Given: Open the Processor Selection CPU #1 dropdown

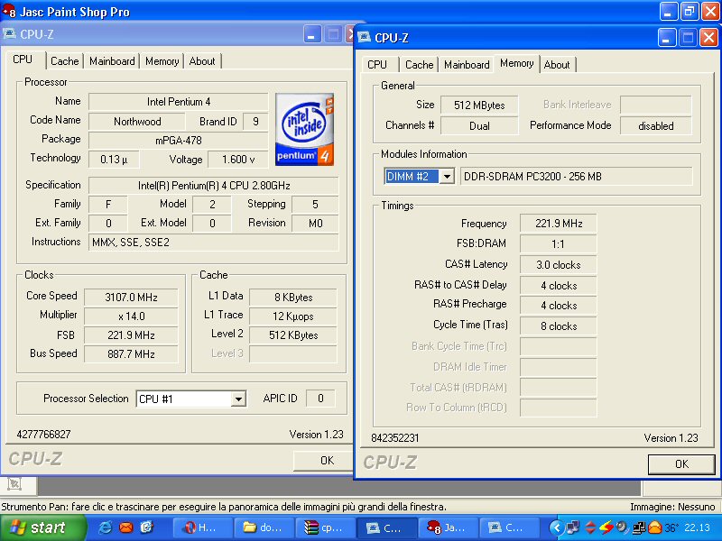Looking at the screenshot, I should point(238,399).
